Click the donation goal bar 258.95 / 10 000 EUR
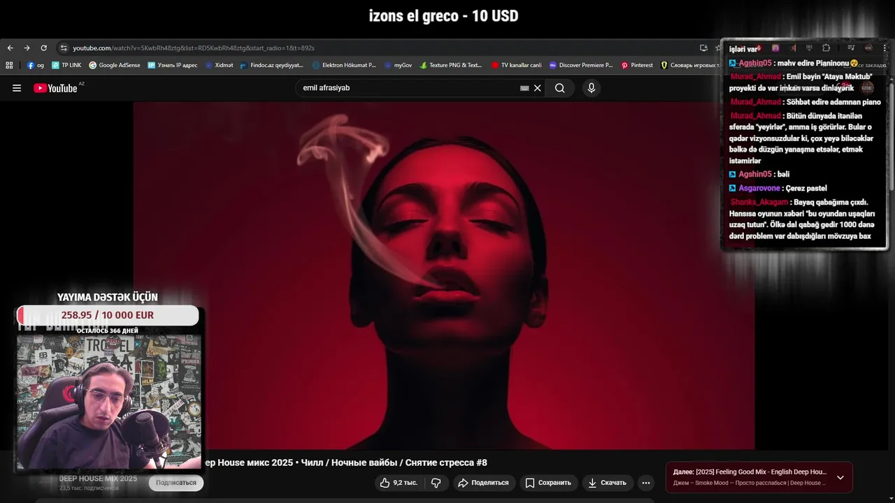This screenshot has width=895, height=503. pos(108,315)
